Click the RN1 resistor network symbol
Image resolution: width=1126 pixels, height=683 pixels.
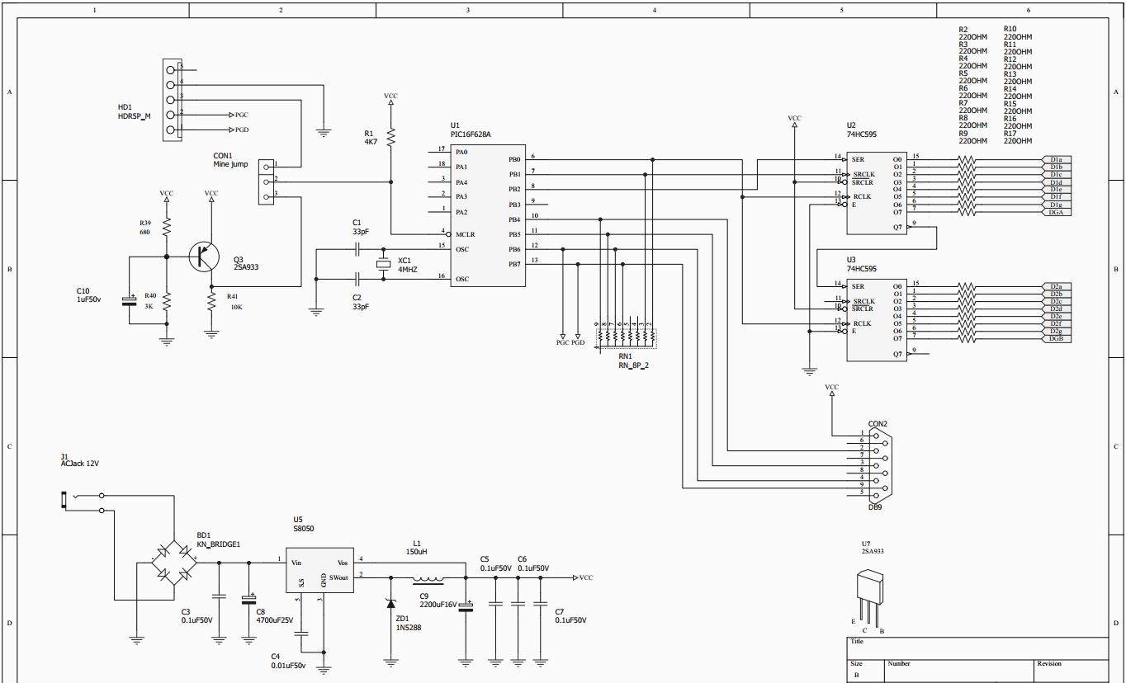[627, 336]
